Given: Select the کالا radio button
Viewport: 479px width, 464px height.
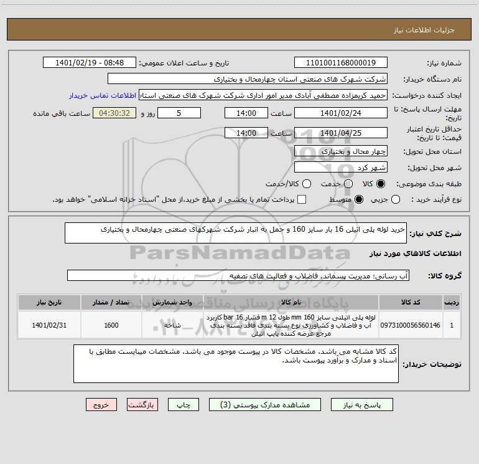Looking at the screenshot, I should [x=381, y=184].
